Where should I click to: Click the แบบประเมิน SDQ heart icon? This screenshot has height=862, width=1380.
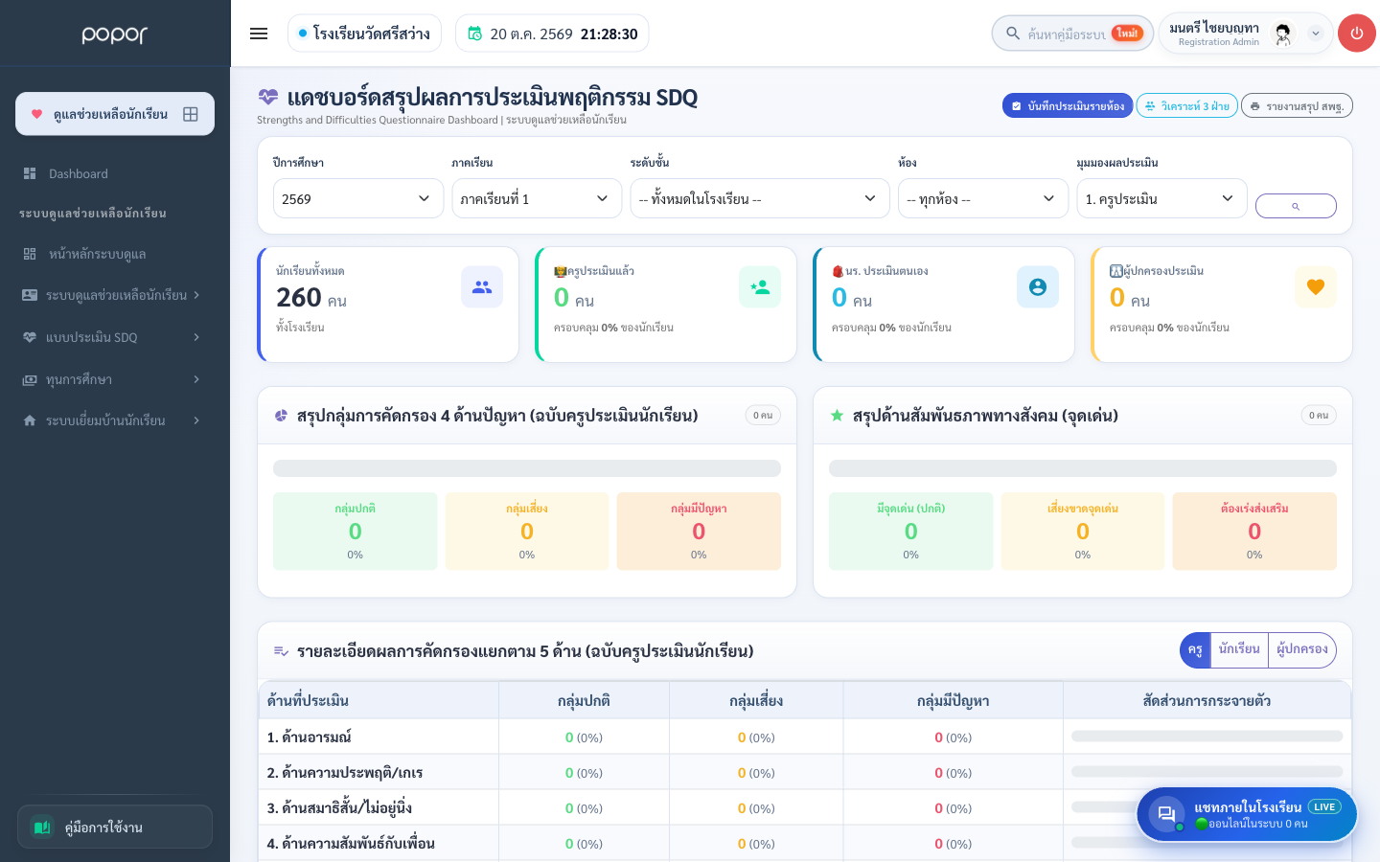click(30, 337)
